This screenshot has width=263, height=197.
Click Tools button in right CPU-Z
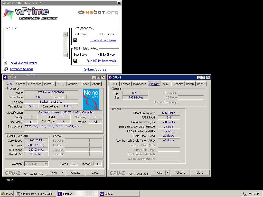tap(158, 173)
